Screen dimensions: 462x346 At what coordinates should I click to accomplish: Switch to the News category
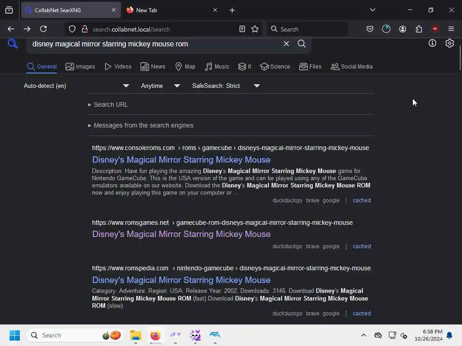point(152,67)
